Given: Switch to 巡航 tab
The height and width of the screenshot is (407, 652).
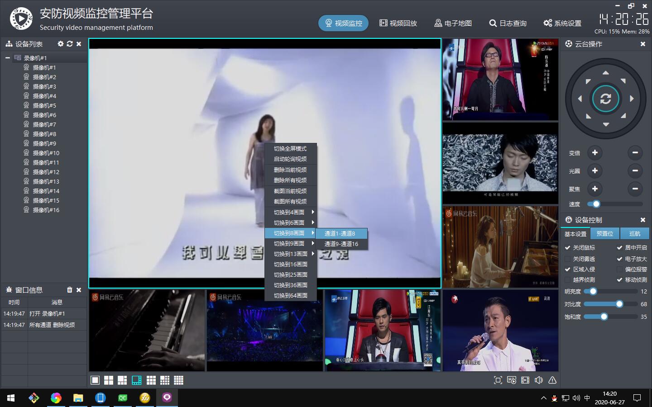Looking at the screenshot, I should tap(635, 233).
